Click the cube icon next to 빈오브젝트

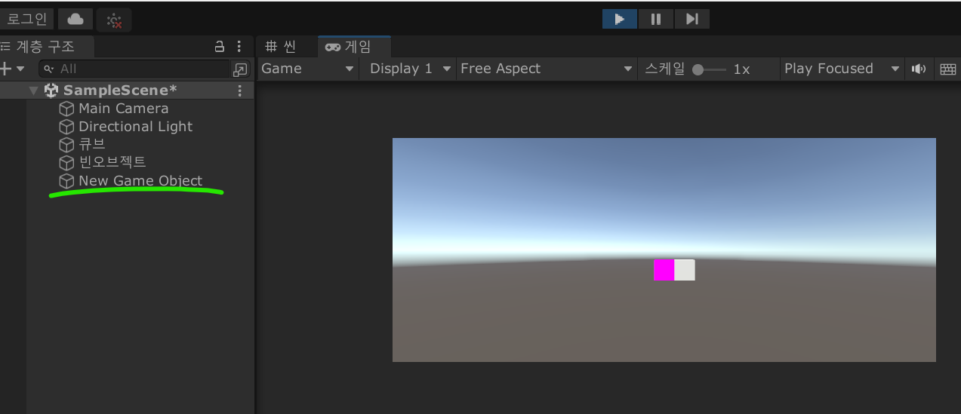(67, 162)
